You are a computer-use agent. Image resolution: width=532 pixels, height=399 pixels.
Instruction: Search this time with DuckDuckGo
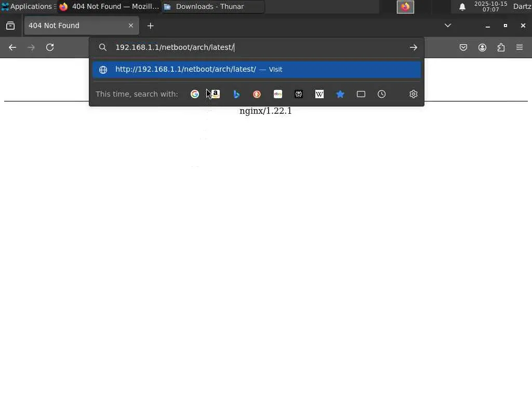[257, 94]
